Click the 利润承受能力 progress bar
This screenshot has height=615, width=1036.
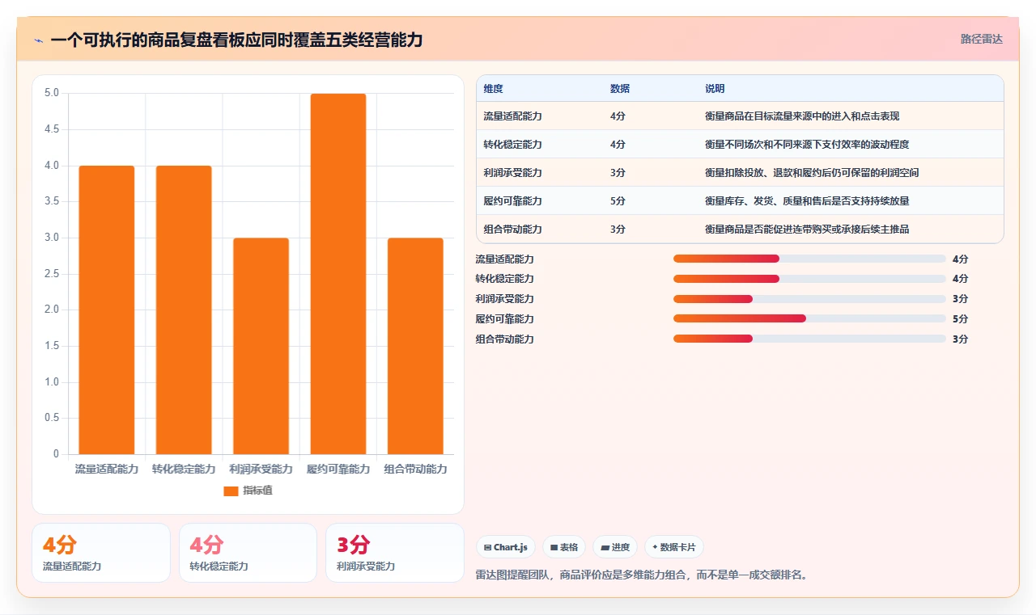809,299
